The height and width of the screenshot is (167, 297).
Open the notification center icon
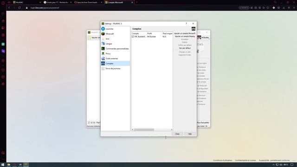click(x=292, y=165)
